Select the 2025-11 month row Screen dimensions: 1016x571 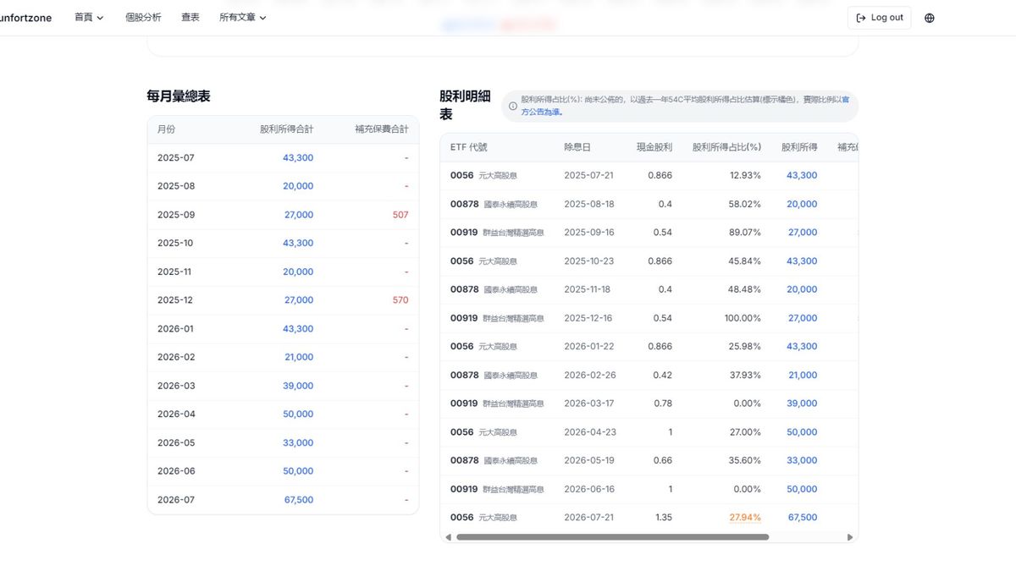pyautogui.click(x=283, y=272)
